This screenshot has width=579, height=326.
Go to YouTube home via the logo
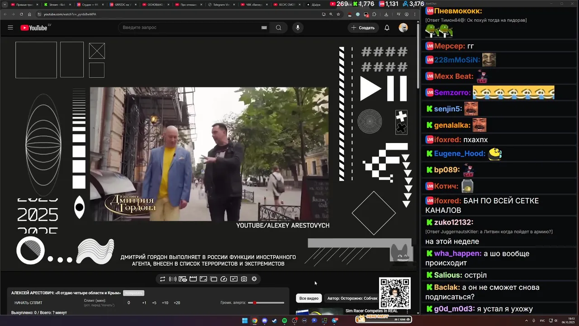pyautogui.click(x=34, y=28)
